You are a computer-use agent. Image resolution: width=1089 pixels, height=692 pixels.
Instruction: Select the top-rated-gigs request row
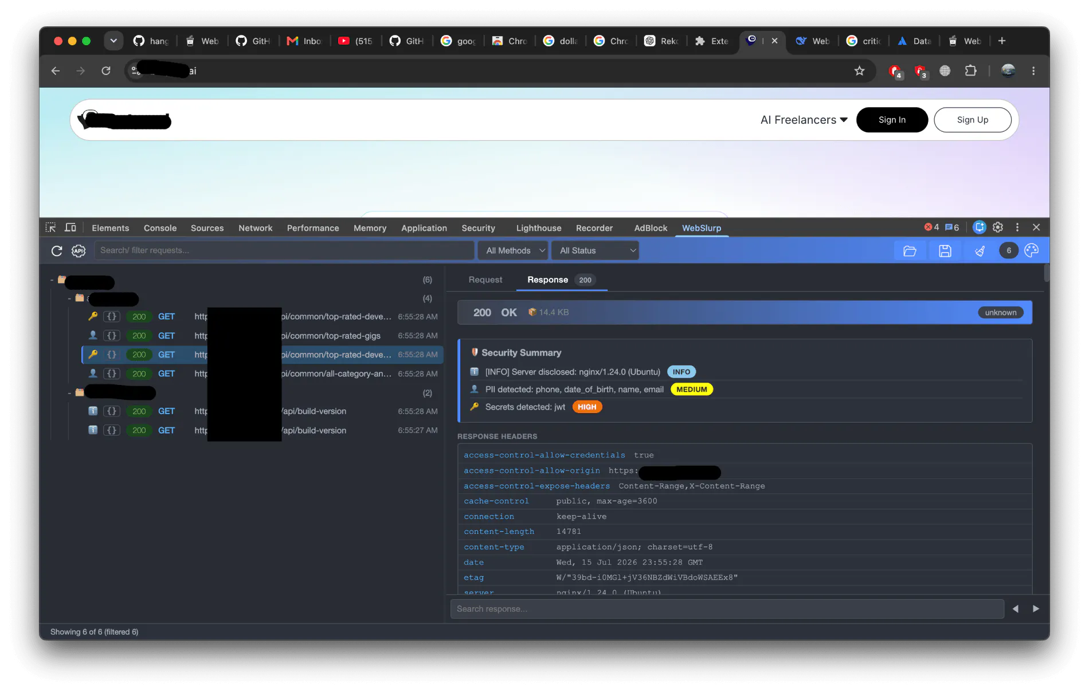point(263,336)
